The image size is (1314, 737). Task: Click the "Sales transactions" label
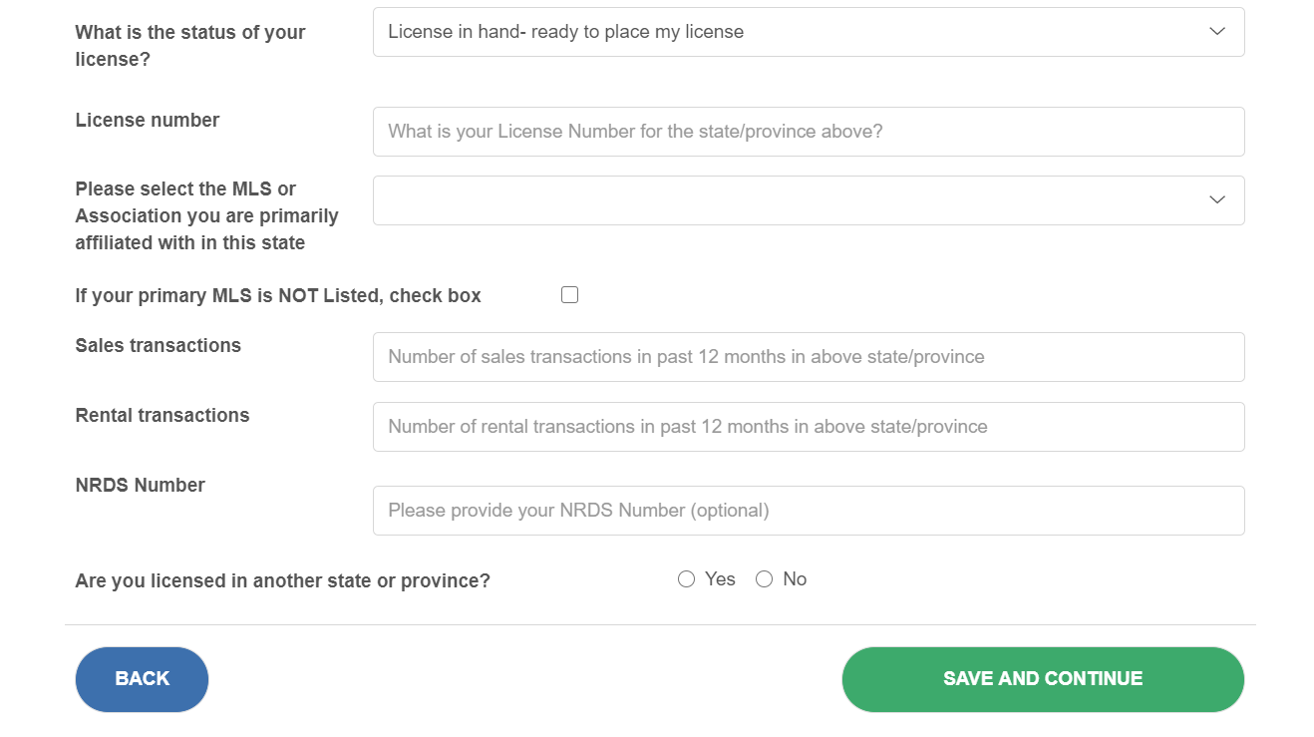pyautogui.click(x=159, y=346)
